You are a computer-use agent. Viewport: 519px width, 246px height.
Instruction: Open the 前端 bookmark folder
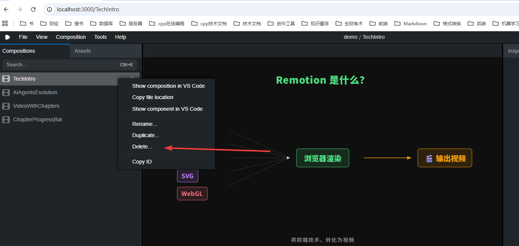coord(379,23)
